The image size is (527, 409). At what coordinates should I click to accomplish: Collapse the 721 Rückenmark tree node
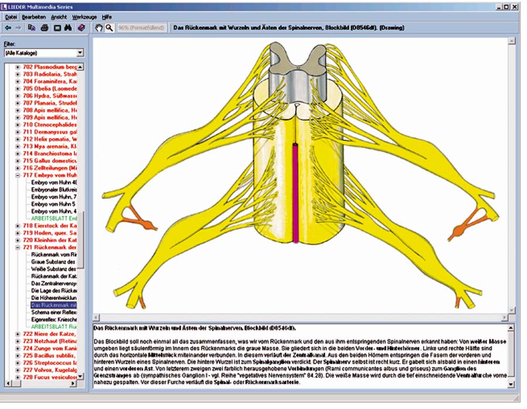tap(18, 248)
